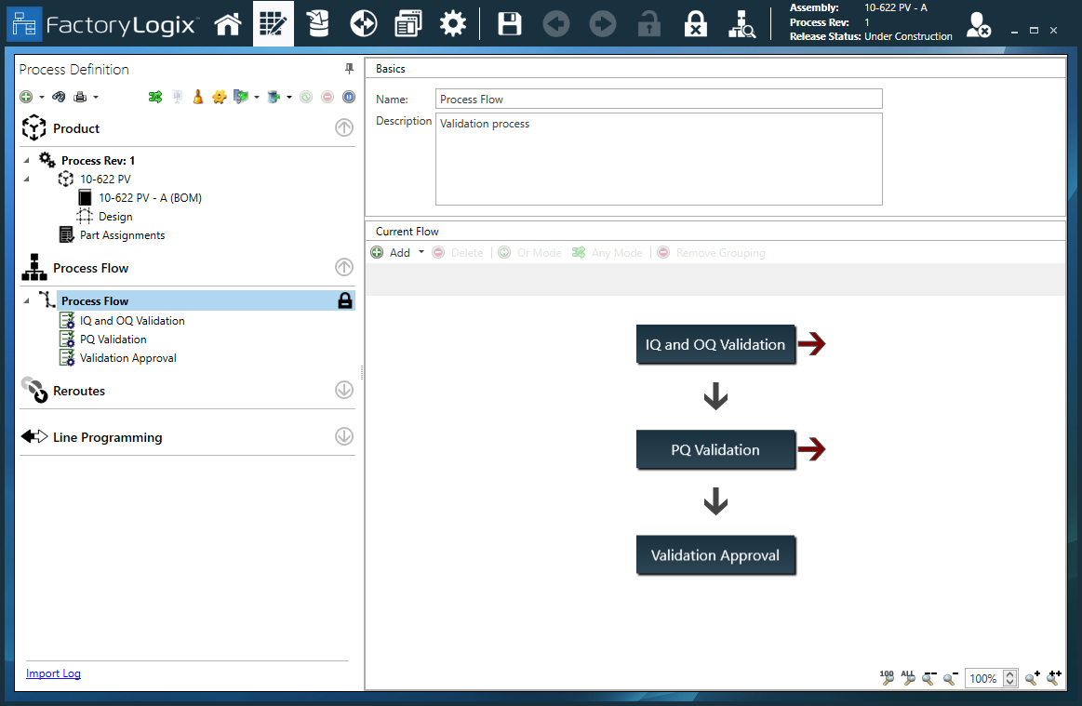
Task: Click the Save icon in the top toolbar
Action: pos(509,23)
